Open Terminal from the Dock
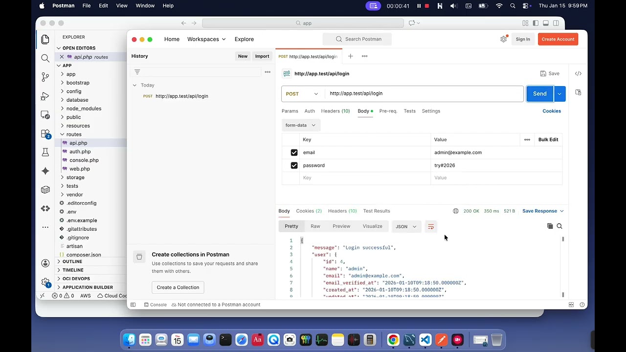The width and height of the screenshot is (626, 352). 225,340
